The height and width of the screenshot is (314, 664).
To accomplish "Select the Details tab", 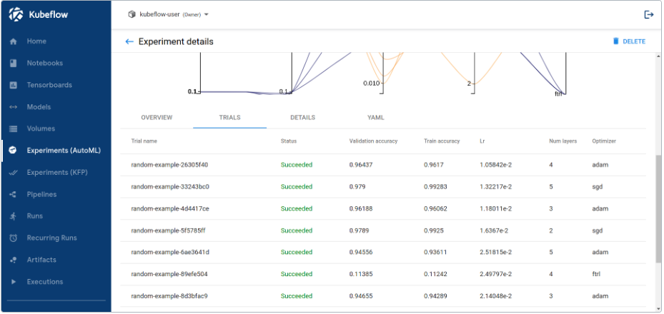I will tap(302, 118).
